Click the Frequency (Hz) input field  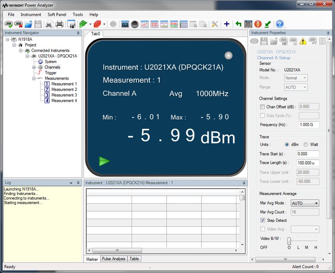click(x=309, y=124)
